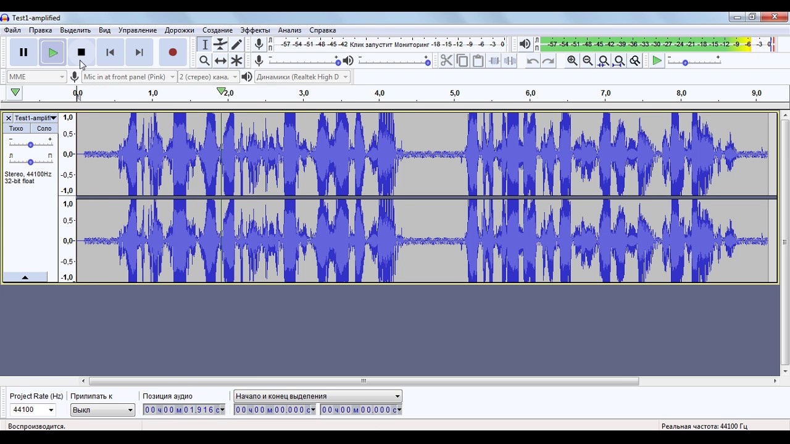This screenshot has height=444, width=790.
Task: Click the Позиция аудио time field
Action: 185,409
